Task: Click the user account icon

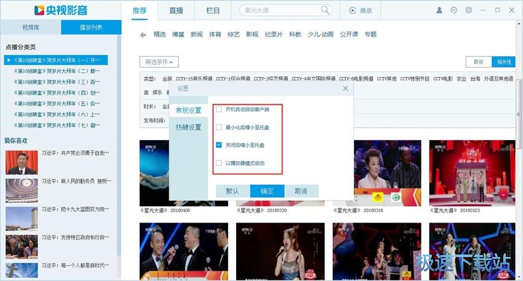Action: tap(439, 10)
